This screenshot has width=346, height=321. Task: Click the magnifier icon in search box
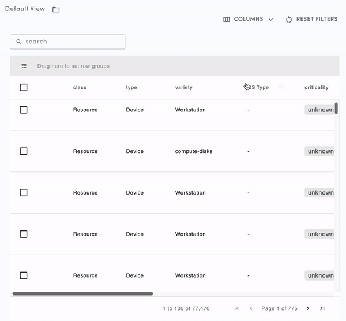pos(19,42)
